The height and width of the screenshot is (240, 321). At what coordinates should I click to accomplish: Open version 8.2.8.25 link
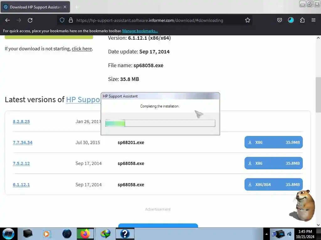[x=21, y=122]
